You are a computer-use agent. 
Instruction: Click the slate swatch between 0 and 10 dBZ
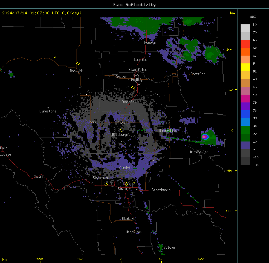245,146
